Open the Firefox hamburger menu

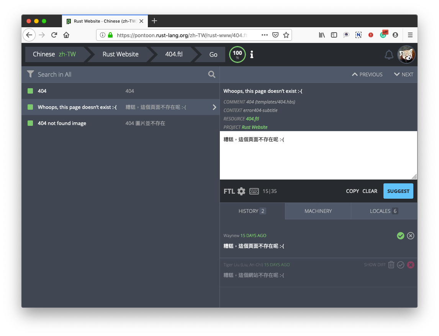(410, 35)
